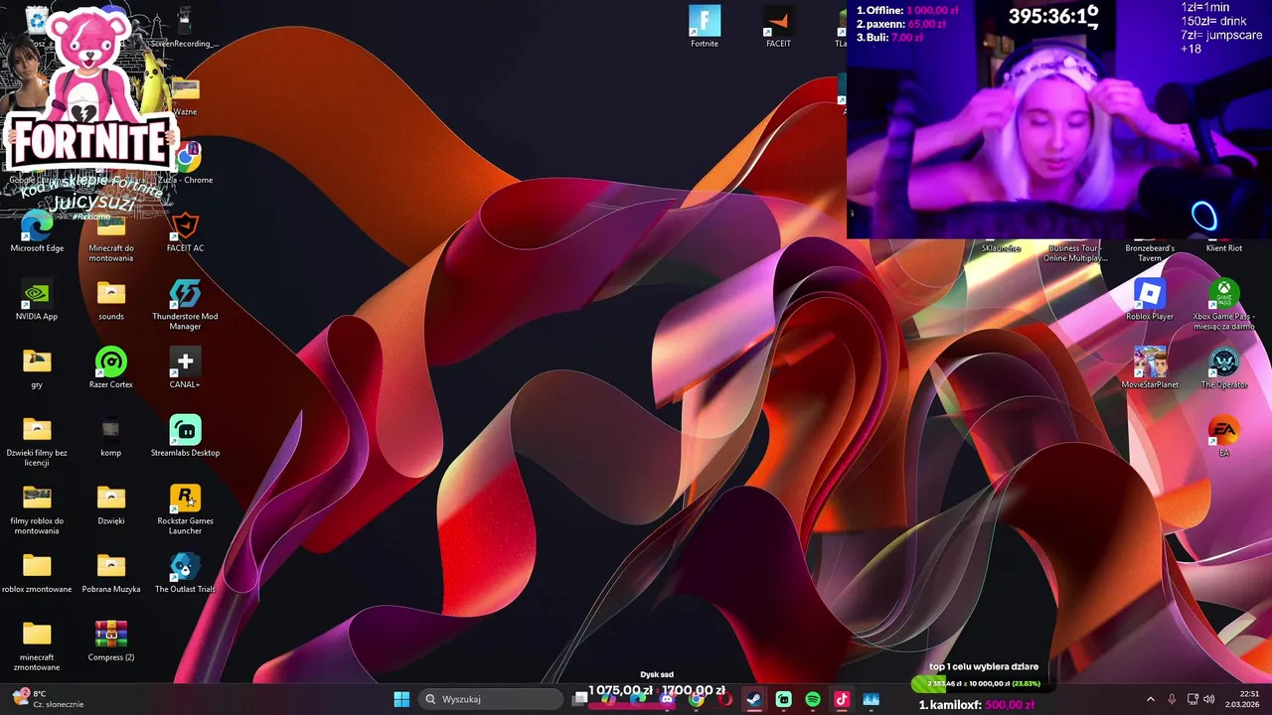Launch Streamlabs Desktop from the desktop
1272x715 pixels.
point(185,436)
